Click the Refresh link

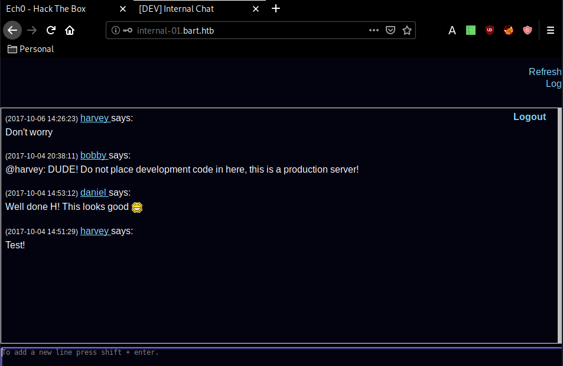(x=544, y=72)
